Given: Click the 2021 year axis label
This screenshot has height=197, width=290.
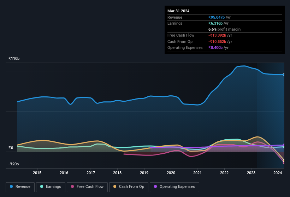Looking at the screenshot, I should pos(197,173).
